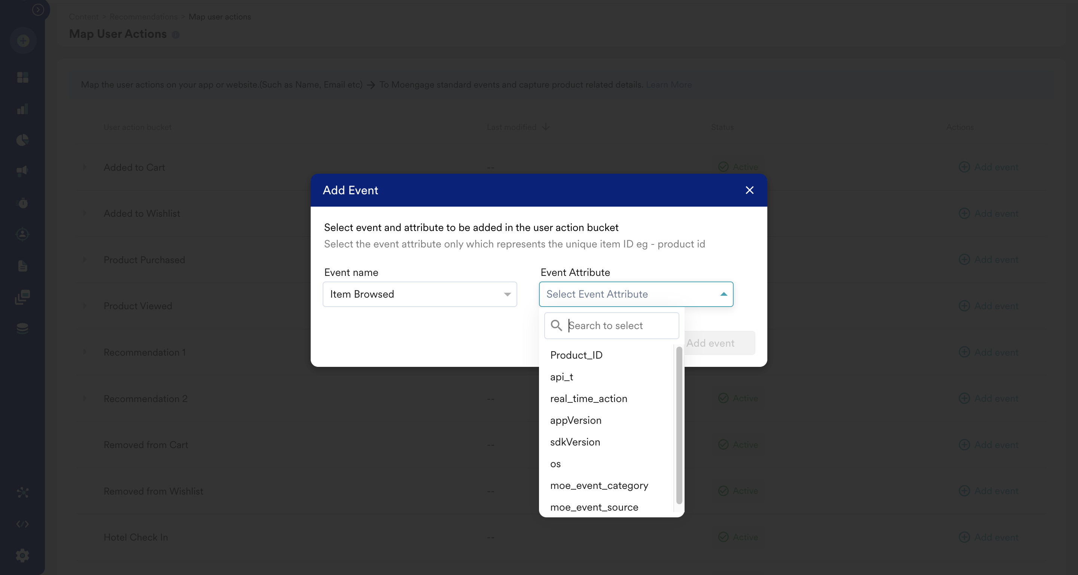
Task: Expand the Product Viewed action bucket row
Action: tap(85, 306)
